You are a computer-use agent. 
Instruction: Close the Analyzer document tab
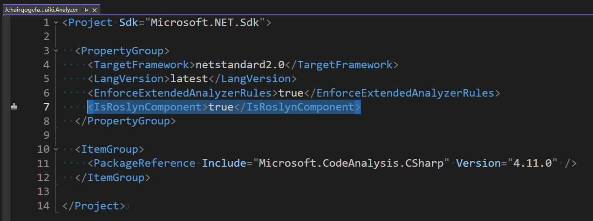(x=95, y=9)
